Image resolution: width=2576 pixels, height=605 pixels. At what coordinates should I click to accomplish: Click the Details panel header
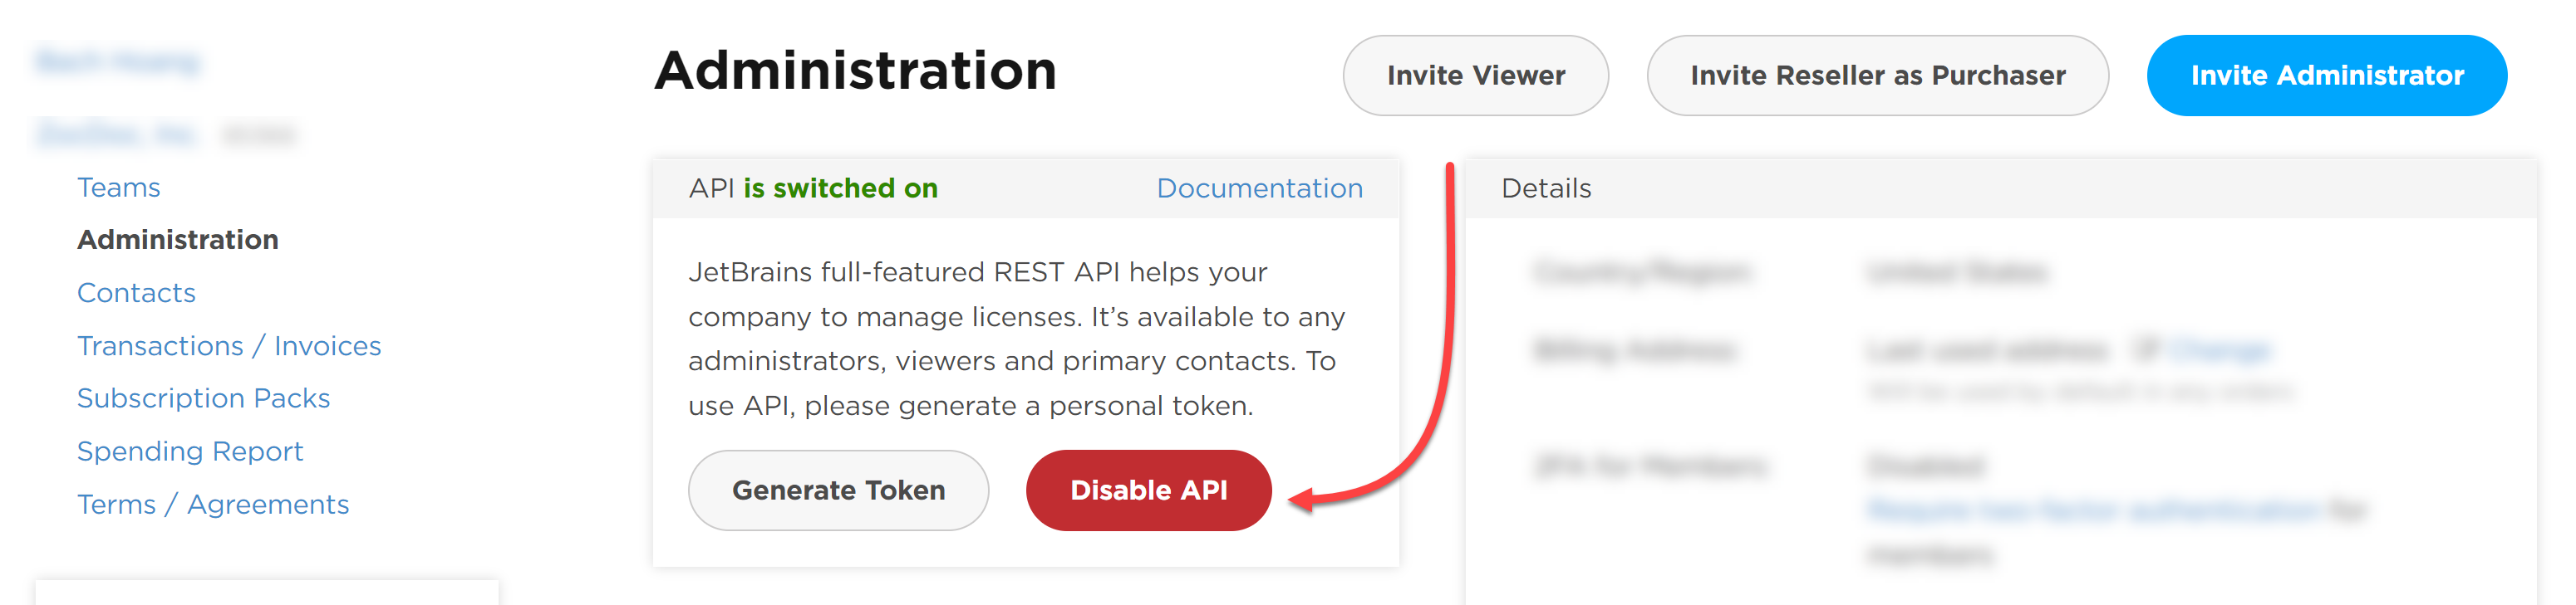(x=2000, y=188)
